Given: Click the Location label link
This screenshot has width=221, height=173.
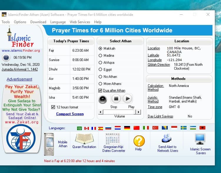Looking at the screenshot, I should tap(154, 48).
